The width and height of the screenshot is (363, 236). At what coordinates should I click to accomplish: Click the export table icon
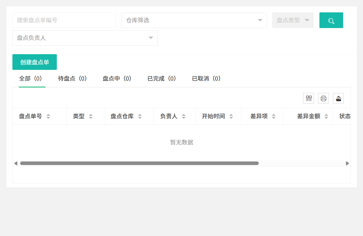338,98
